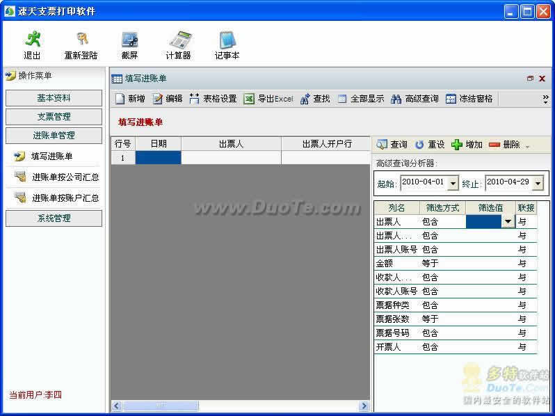Toggle 冻结窗格 freeze panes

469,99
